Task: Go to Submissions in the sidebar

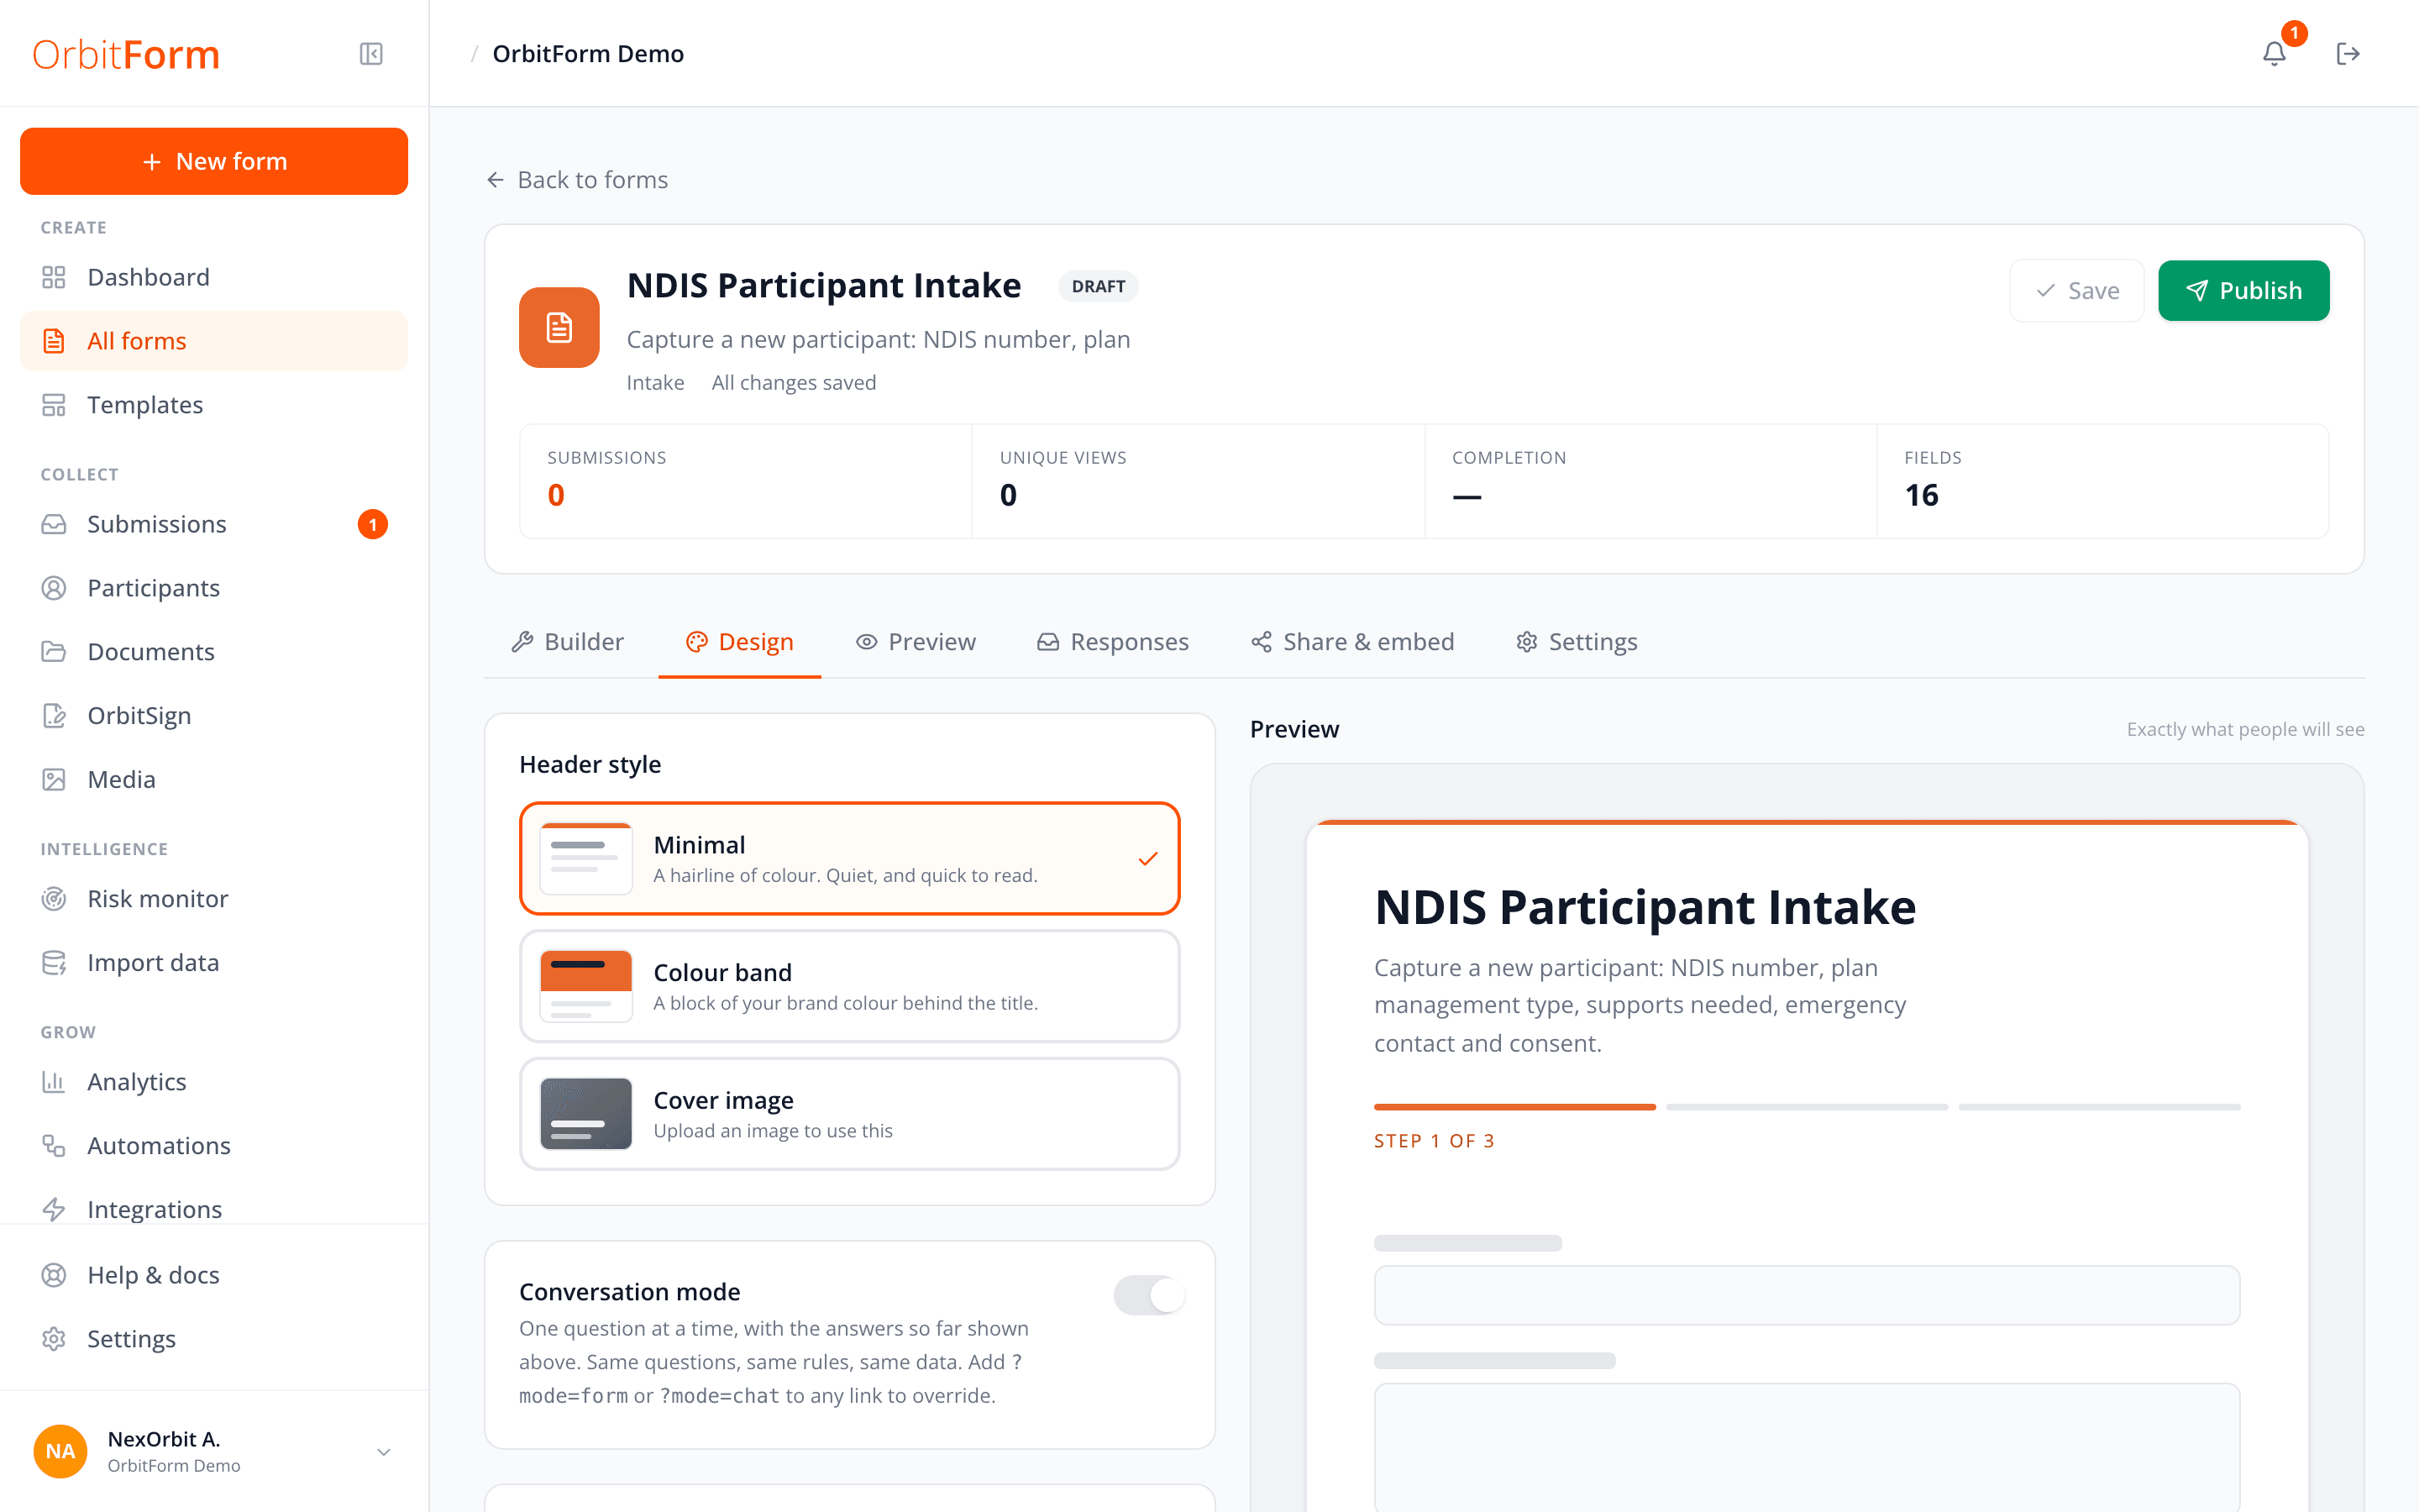Action: click(214, 524)
